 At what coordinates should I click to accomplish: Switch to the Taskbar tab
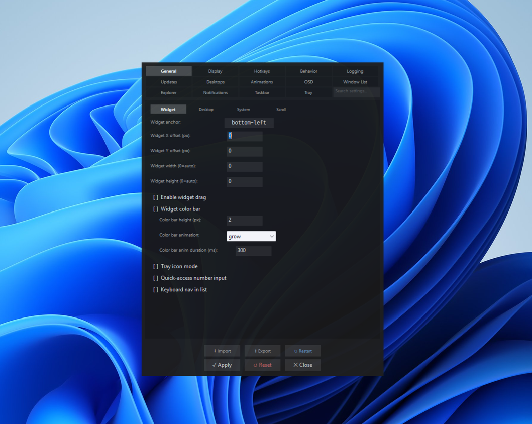(x=262, y=92)
